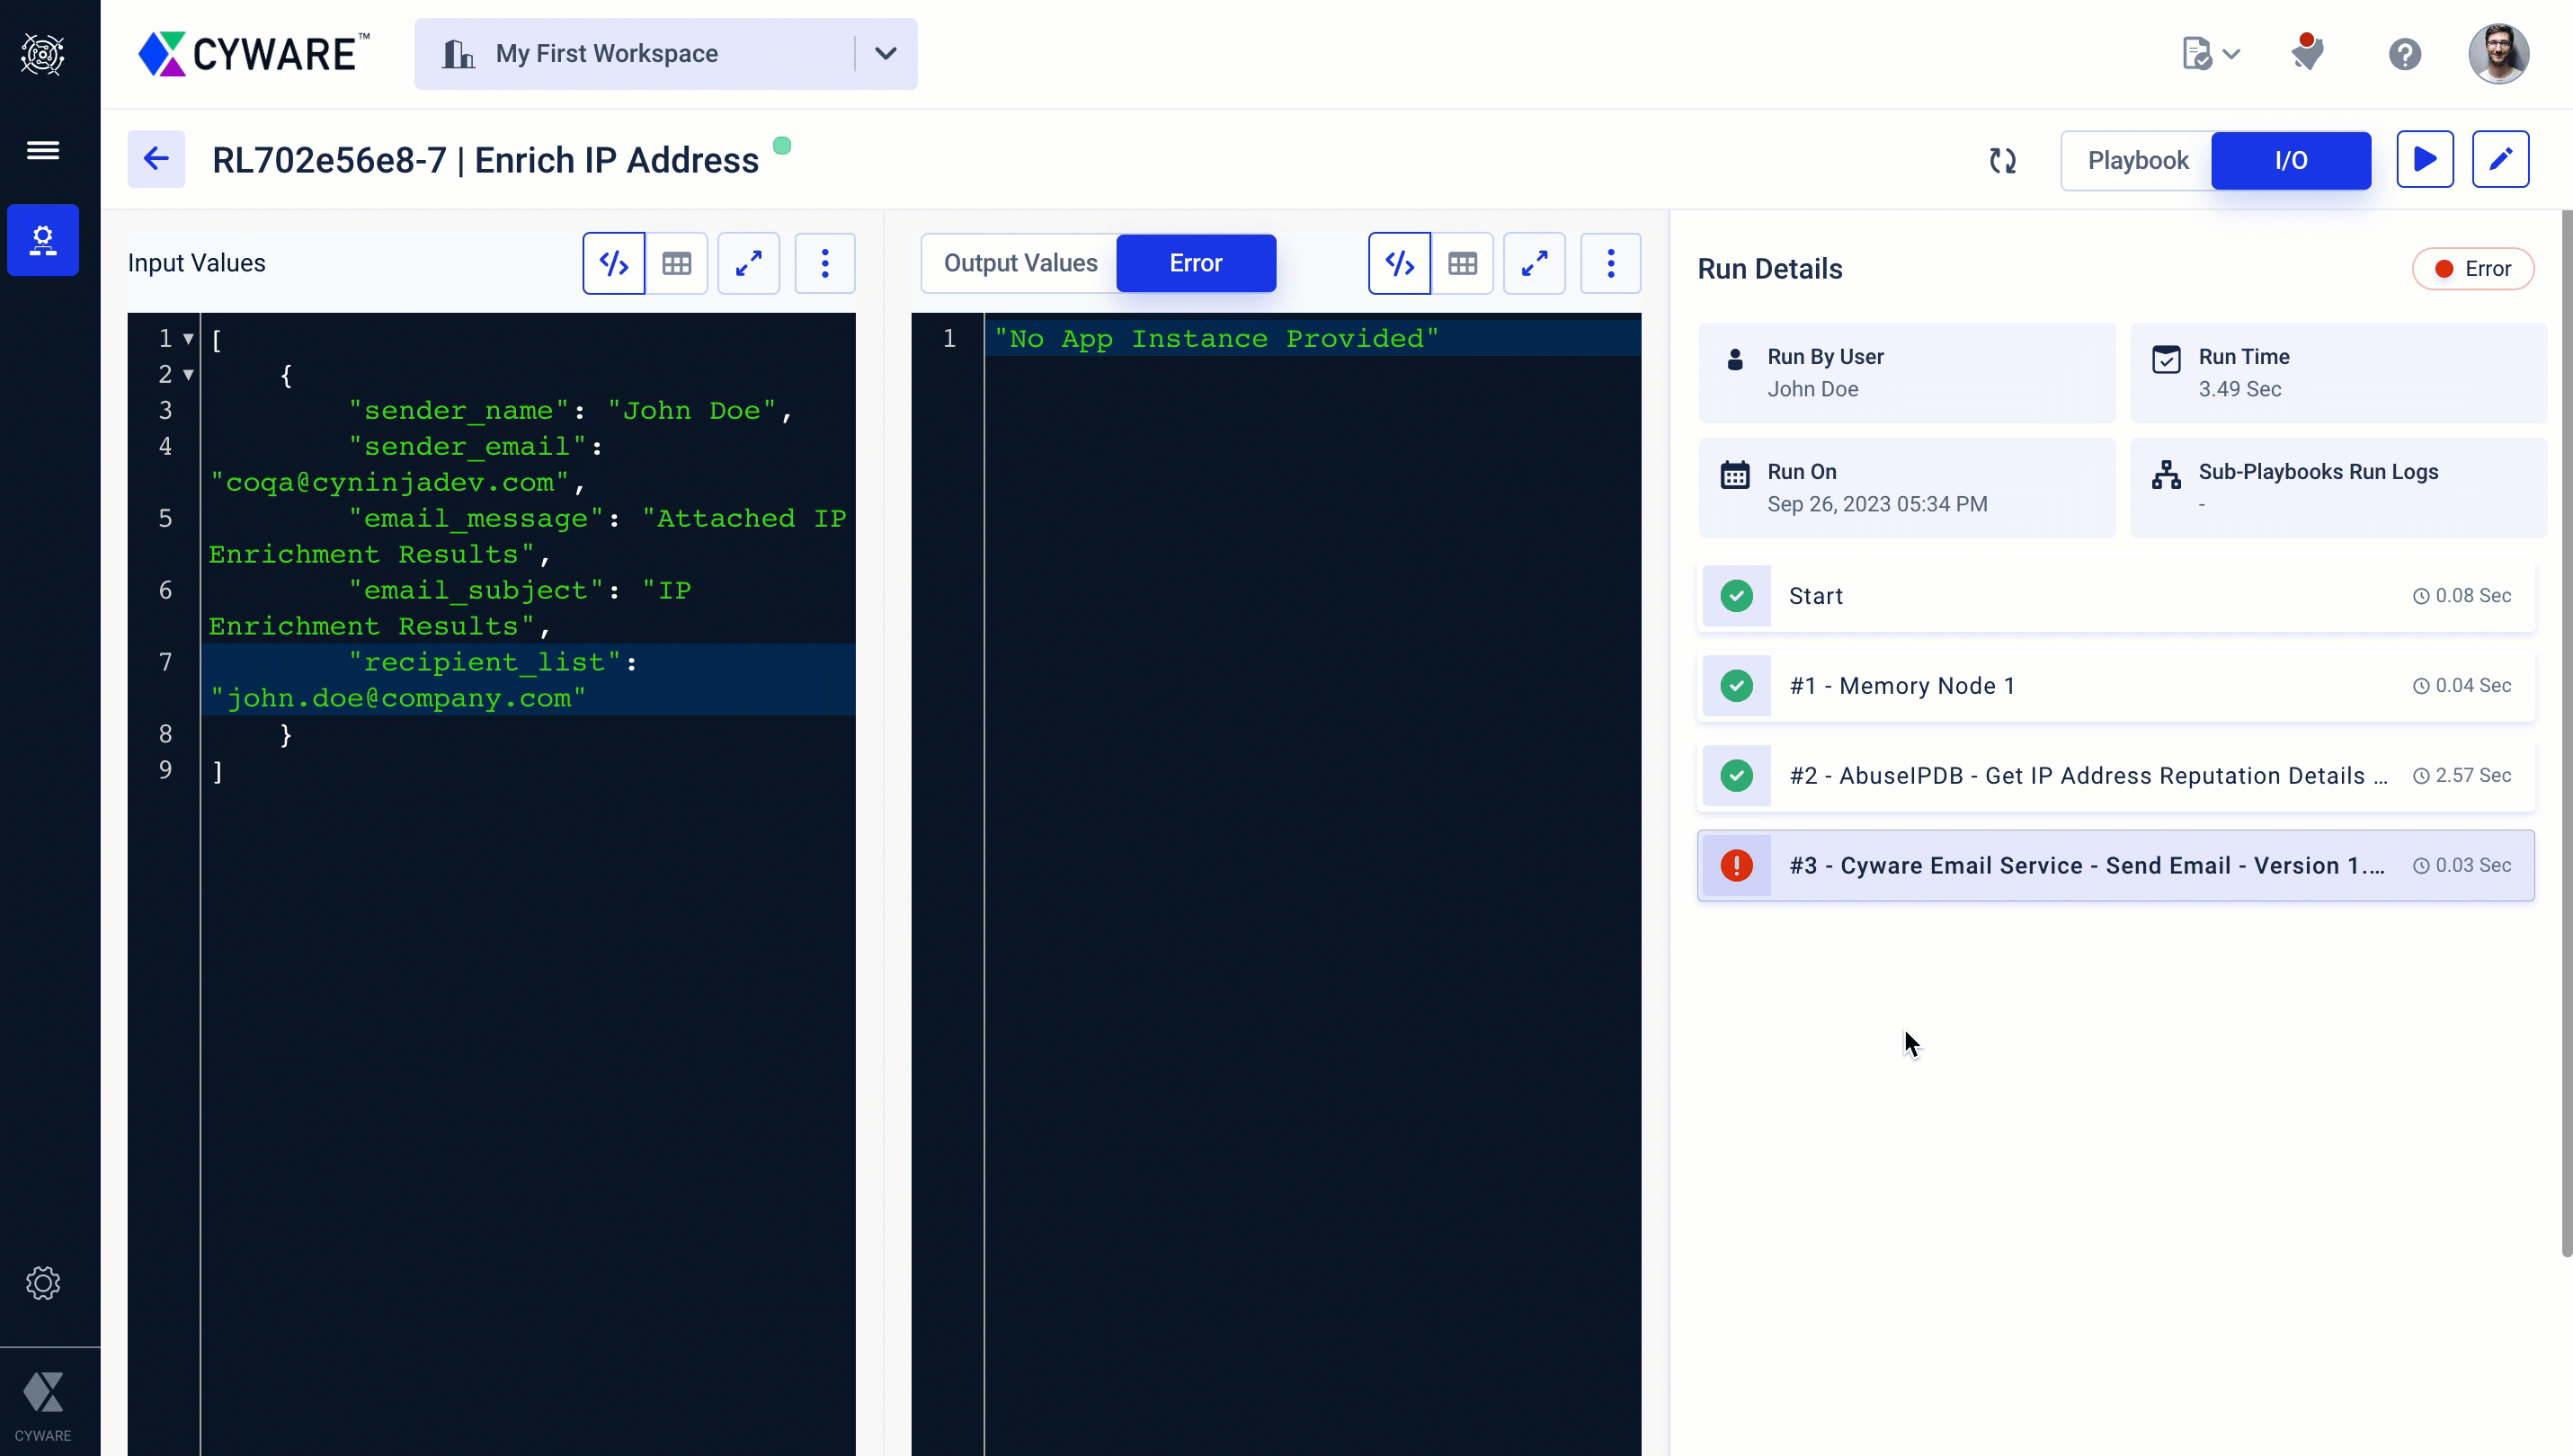Click the back arrow button
The width and height of the screenshot is (2573, 1456).
point(156,159)
